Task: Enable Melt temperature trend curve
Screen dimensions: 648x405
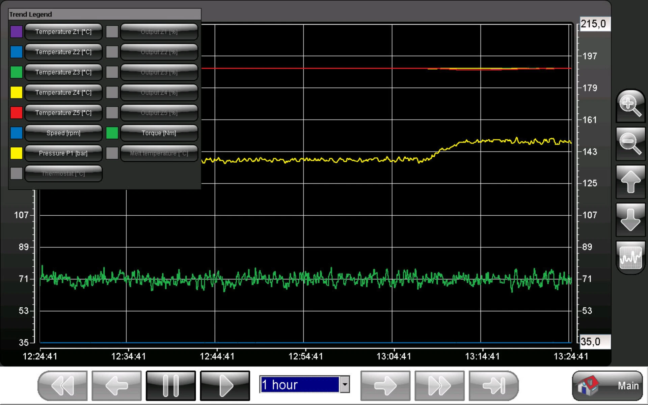Action: click(x=159, y=153)
